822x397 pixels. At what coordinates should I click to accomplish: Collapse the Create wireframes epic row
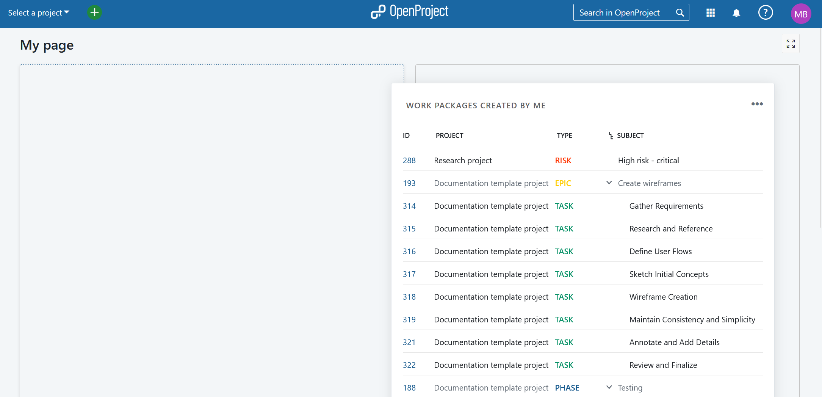coord(609,183)
